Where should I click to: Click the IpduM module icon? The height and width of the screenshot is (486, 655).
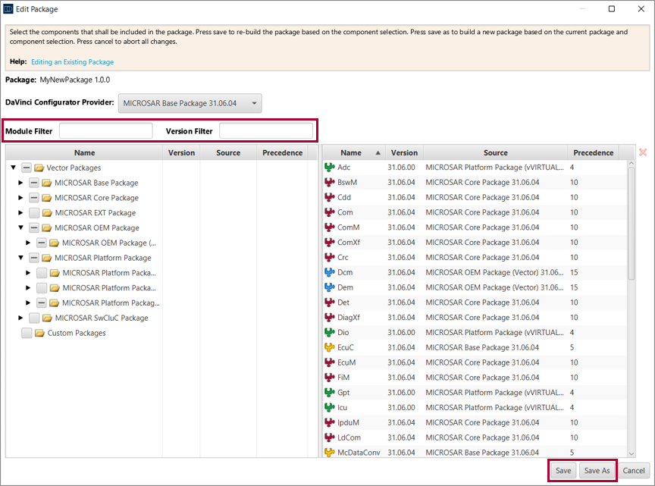pos(330,422)
